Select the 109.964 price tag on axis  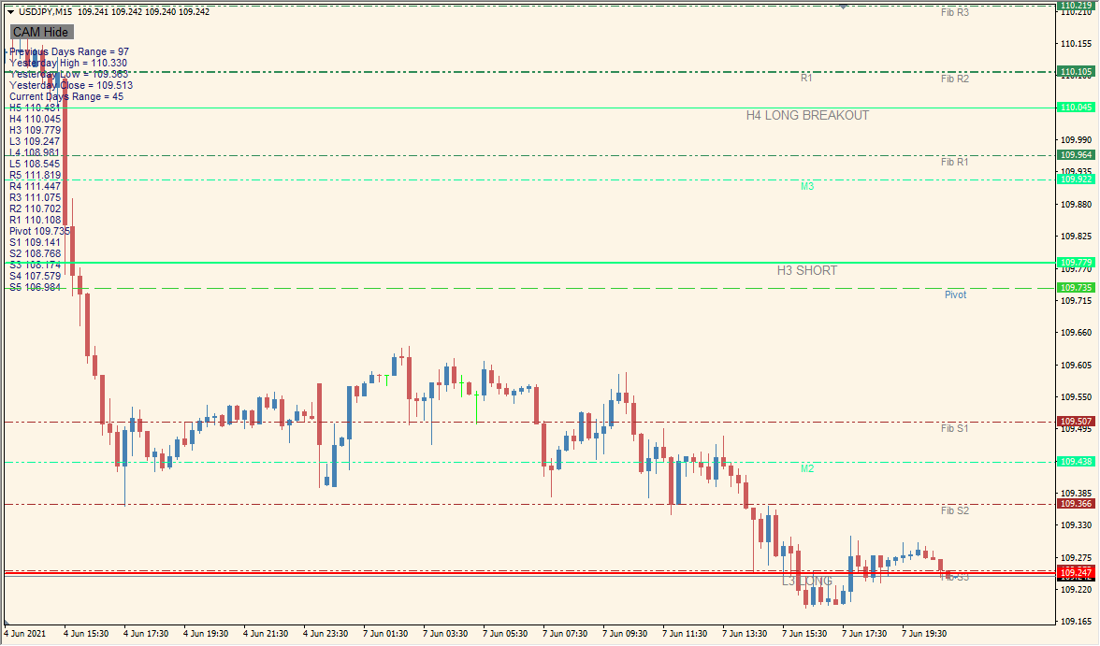[x=1076, y=155]
